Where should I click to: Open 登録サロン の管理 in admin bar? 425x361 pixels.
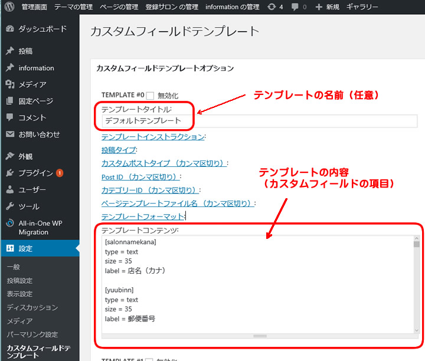click(x=172, y=6)
